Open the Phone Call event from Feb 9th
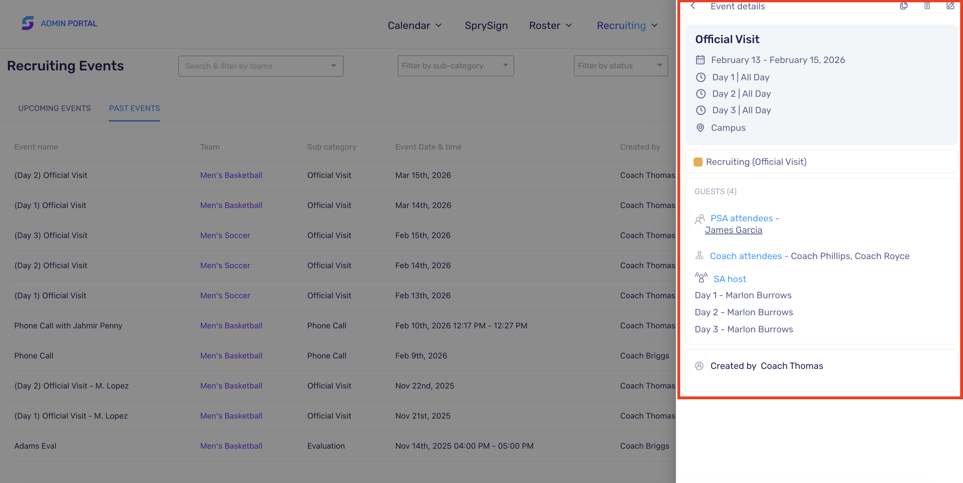Image resolution: width=963 pixels, height=483 pixels. pos(34,355)
